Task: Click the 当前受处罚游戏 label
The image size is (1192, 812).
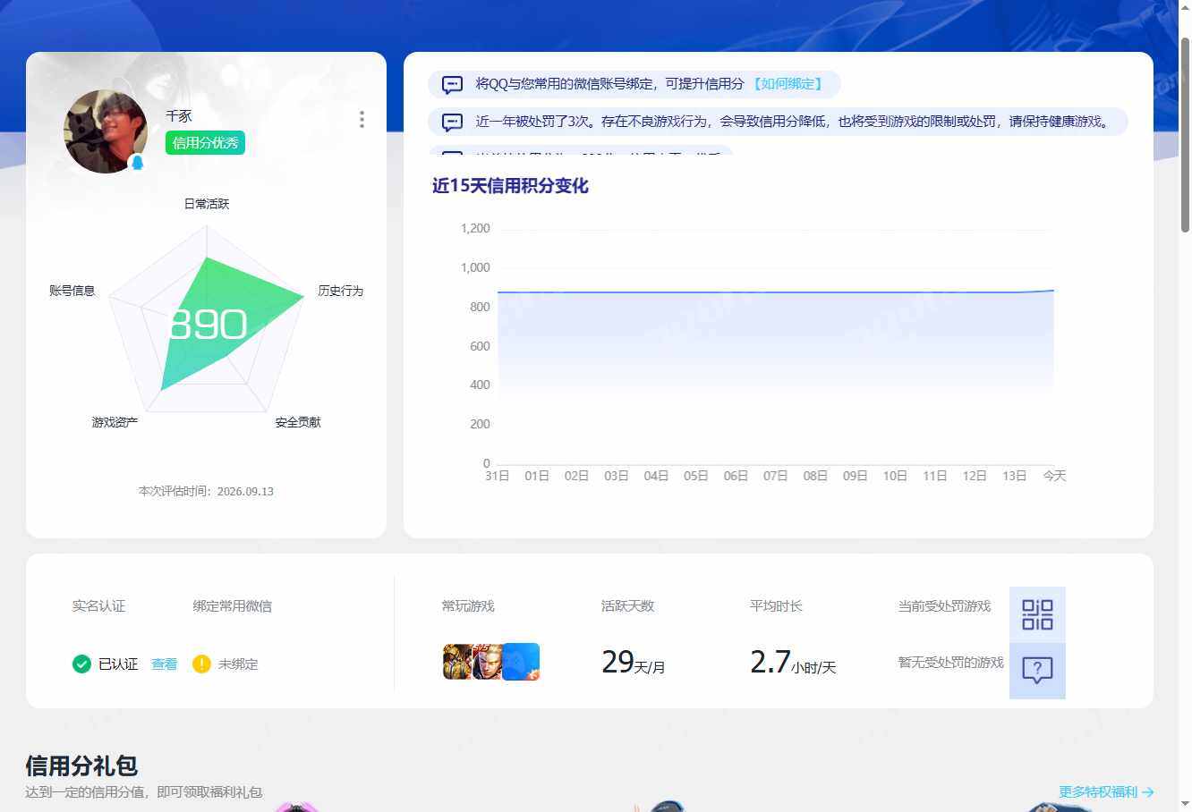Action: pos(945,606)
